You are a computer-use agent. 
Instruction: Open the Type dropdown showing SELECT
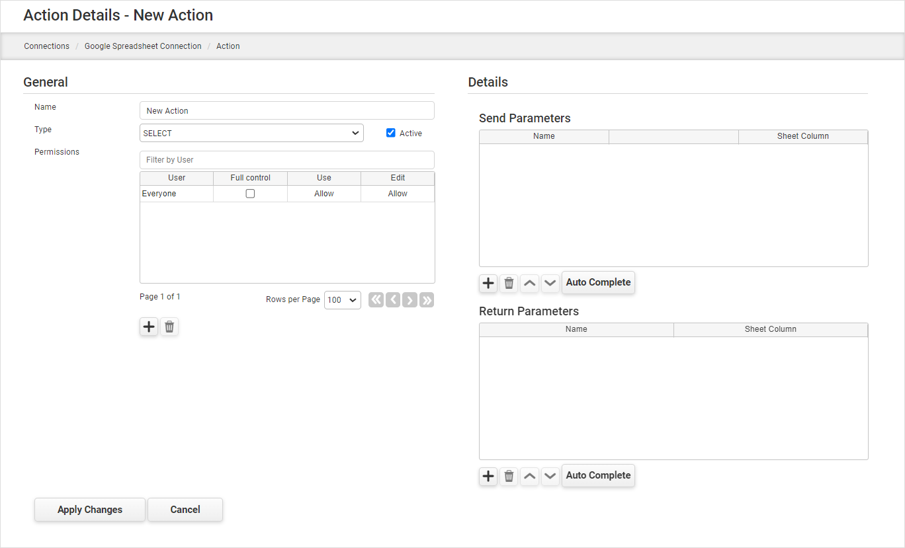click(x=252, y=133)
